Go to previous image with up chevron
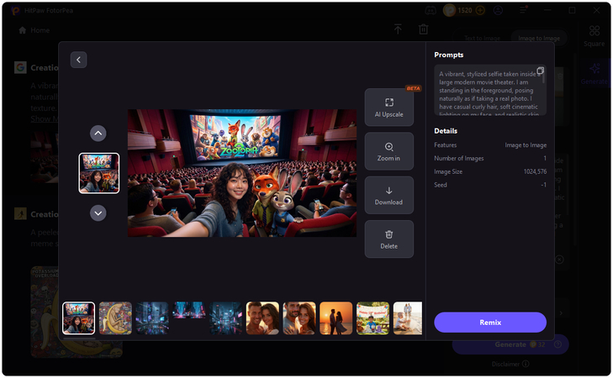 pyautogui.click(x=98, y=133)
